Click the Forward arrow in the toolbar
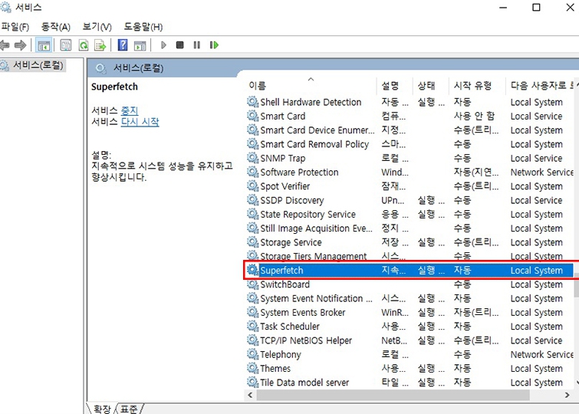The height and width of the screenshot is (414, 579). 21,45
